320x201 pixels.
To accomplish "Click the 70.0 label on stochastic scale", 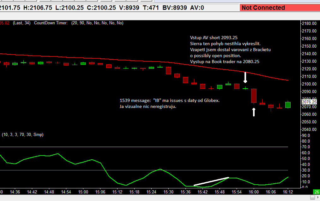I will 306,147.
